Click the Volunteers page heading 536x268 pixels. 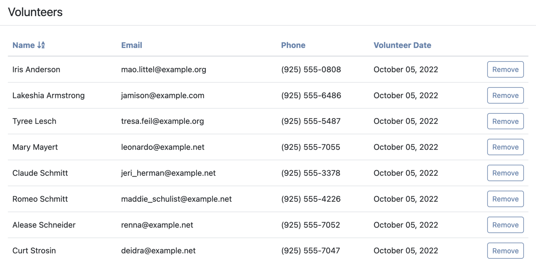click(35, 12)
